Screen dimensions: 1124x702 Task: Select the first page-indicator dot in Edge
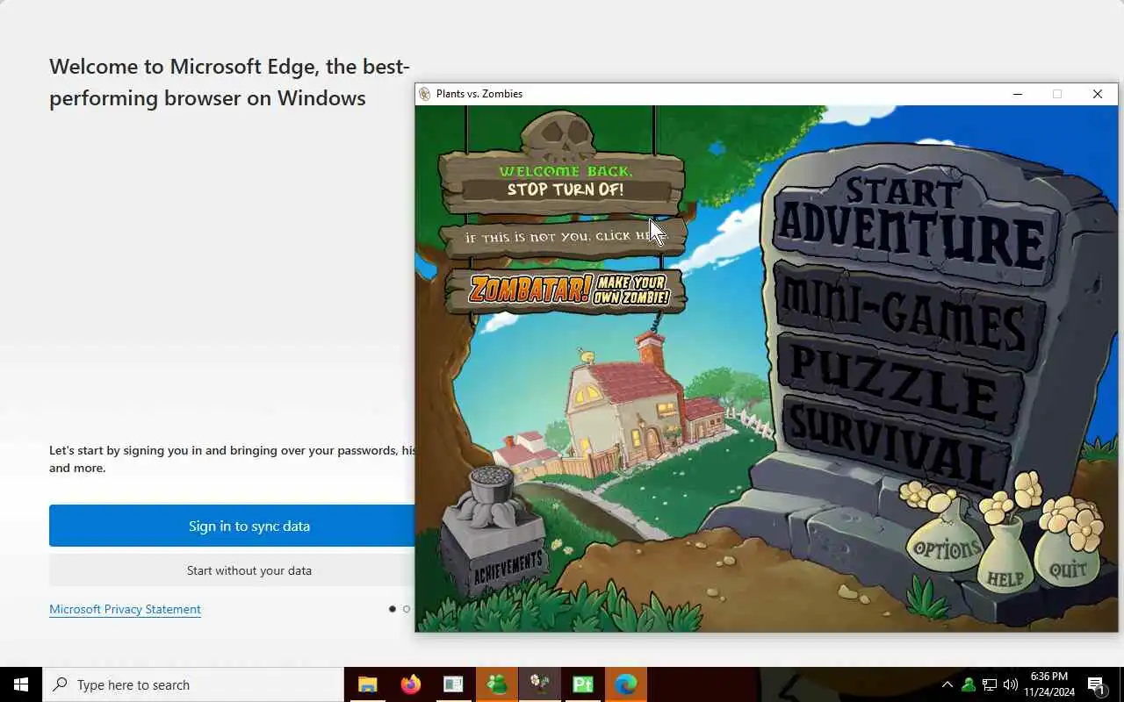coord(392,609)
